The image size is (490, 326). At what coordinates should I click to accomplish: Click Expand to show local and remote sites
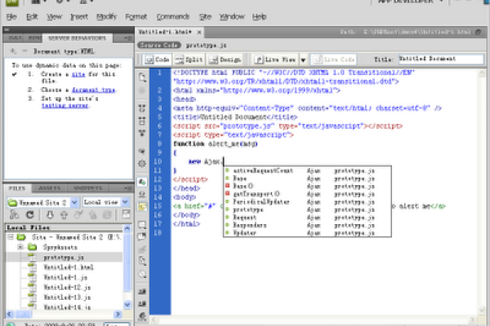[x=127, y=214]
